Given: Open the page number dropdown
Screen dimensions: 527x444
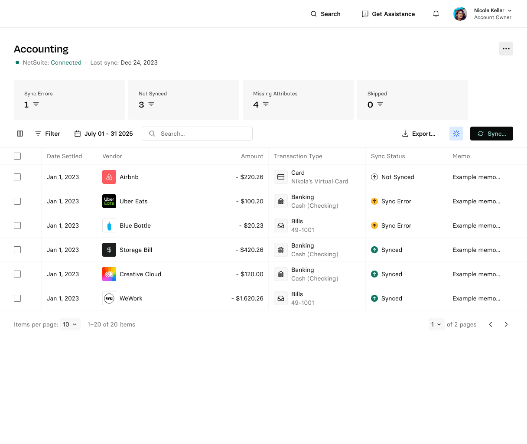Looking at the screenshot, I should [x=437, y=324].
